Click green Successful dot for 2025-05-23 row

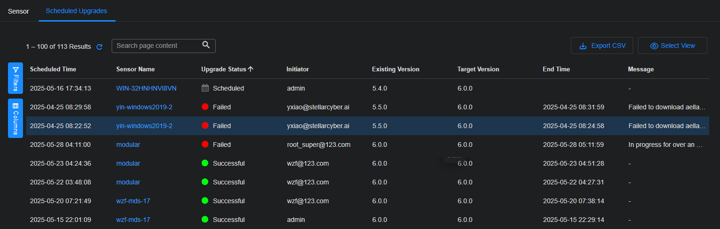(x=205, y=163)
